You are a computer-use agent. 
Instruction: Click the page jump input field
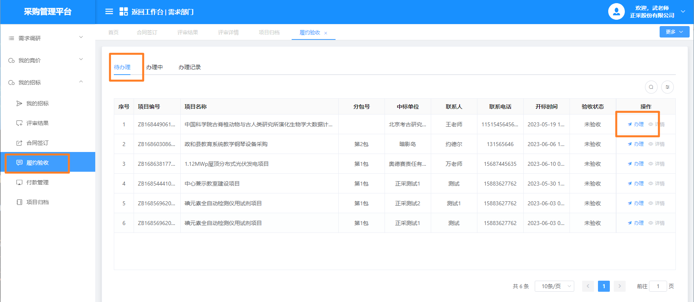pyautogui.click(x=658, y=286)
